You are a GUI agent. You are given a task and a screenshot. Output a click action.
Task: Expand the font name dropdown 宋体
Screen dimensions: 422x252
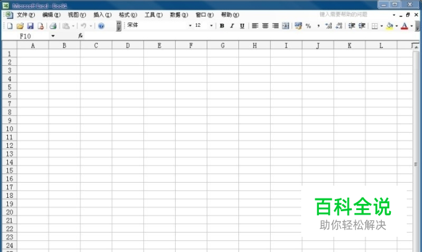point(190,26)
